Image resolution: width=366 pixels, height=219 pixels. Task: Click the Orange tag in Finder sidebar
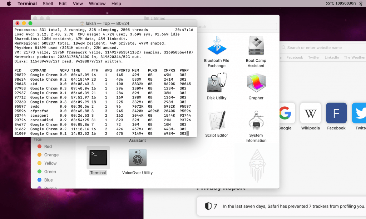48,155
